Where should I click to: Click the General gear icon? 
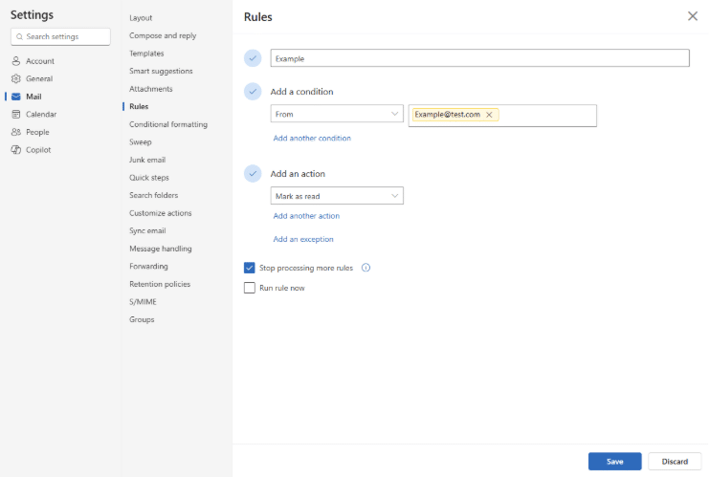tap(16, 78)
